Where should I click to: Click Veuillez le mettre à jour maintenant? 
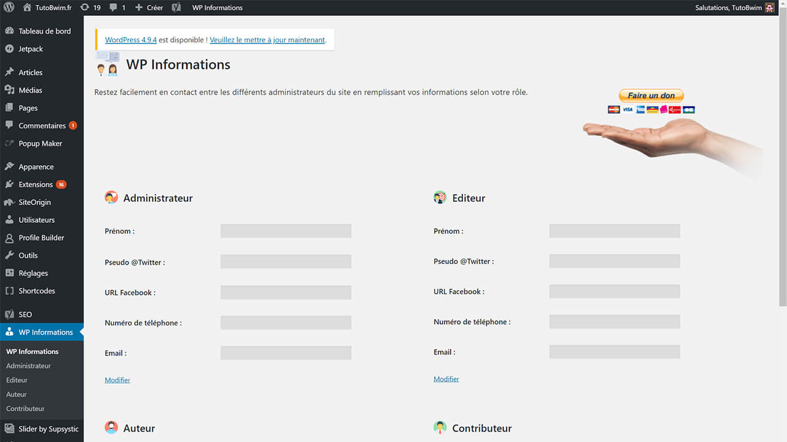pyautogui.click(x=267, y=40)
